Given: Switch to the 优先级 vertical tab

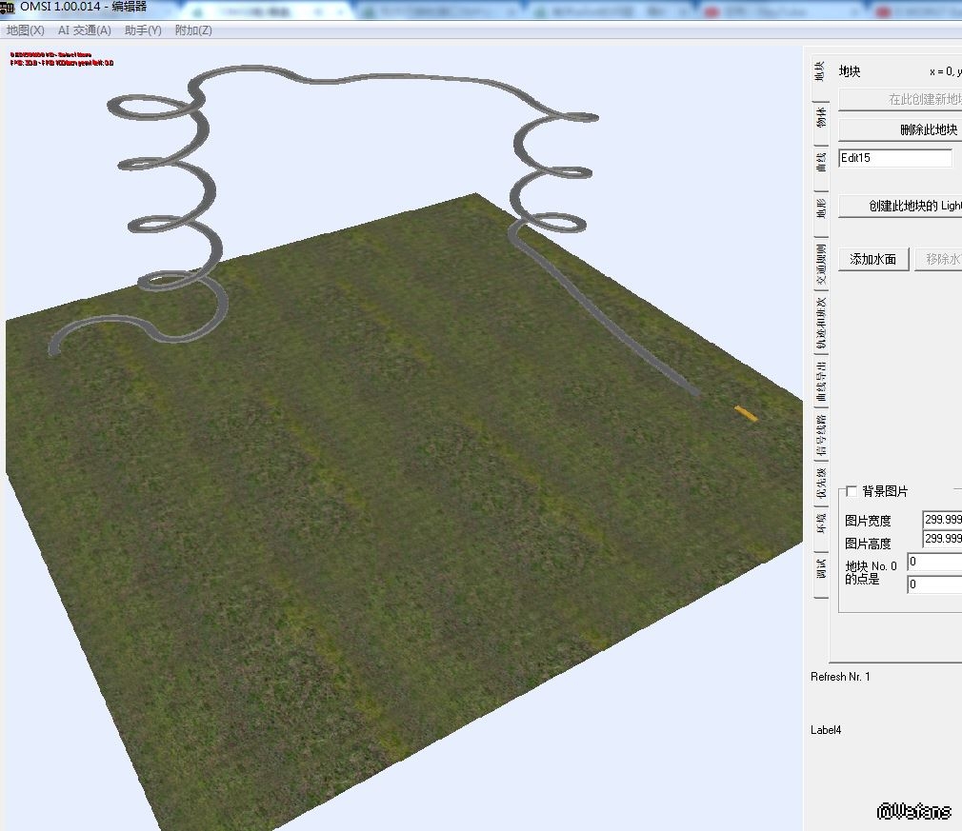Looking at the screenshot, I should tap(821, 482).
